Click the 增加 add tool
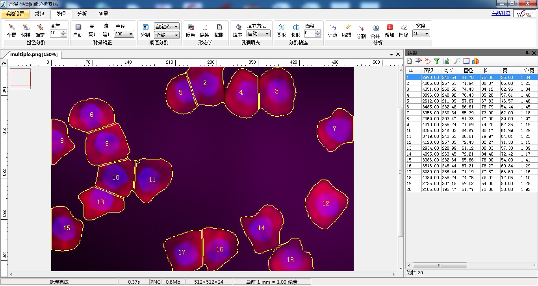 (x=390, y=31)
